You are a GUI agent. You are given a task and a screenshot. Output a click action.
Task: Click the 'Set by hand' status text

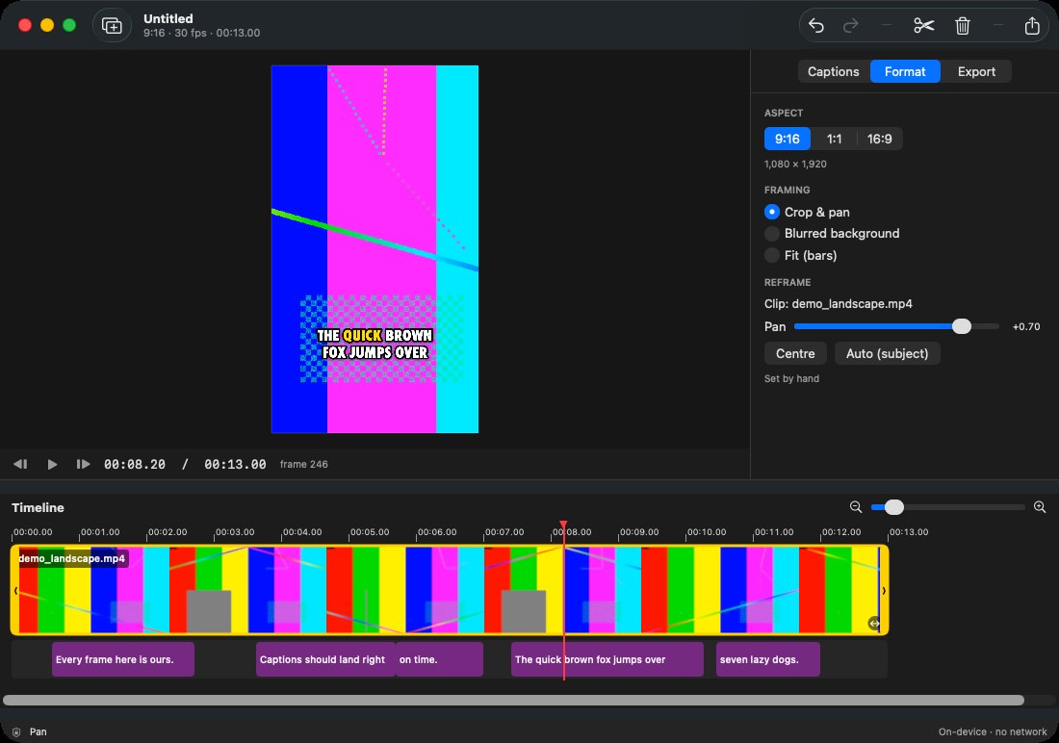click(x=791, y=379)
